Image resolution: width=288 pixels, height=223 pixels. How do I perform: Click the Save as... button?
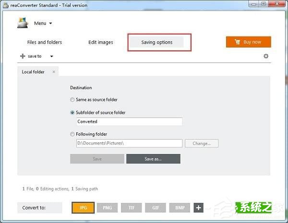(153, 159)
